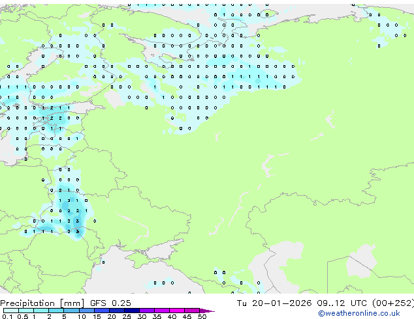Click the 20–25 mm dark blue swatch
The height and width of the screenshot is (319, 414).
pyautogui.click(x=117, y=311)
